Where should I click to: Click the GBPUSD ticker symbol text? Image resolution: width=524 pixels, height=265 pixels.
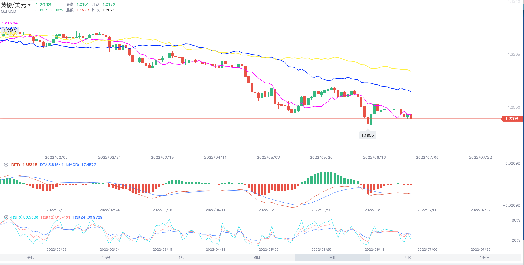point(9,11)
